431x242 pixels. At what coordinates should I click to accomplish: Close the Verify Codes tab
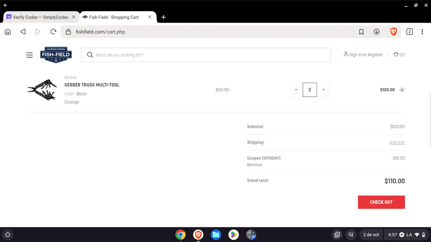tap(74, 17)
